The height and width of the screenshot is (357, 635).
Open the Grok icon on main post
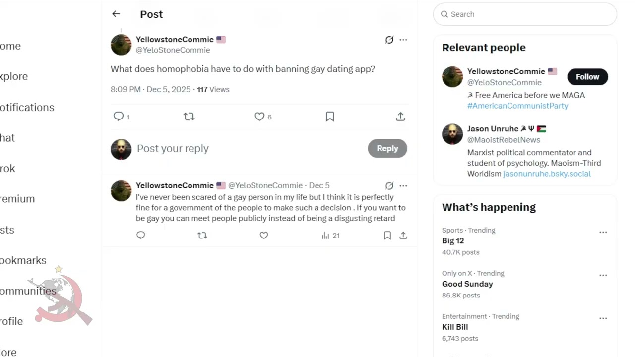pos(389,40)
